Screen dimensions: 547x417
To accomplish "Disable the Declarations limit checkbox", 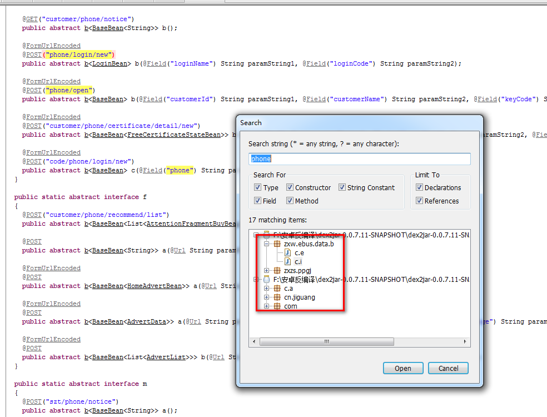I will pos(419,187).
